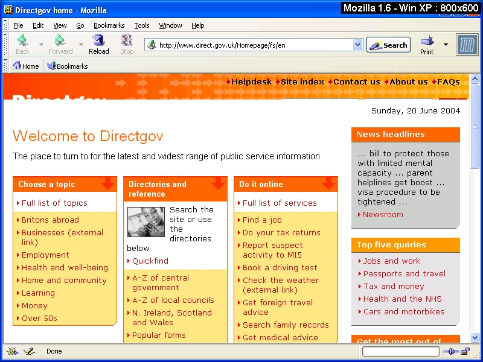Click the Do it online red arrow
Image resolution: width=483 pixels, height=362 pixels.
pos(328,183)
